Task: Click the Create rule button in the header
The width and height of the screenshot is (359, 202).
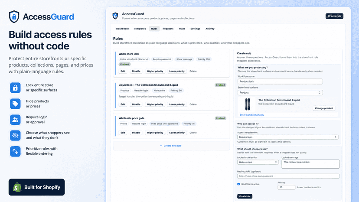Action: pos(334,16)
